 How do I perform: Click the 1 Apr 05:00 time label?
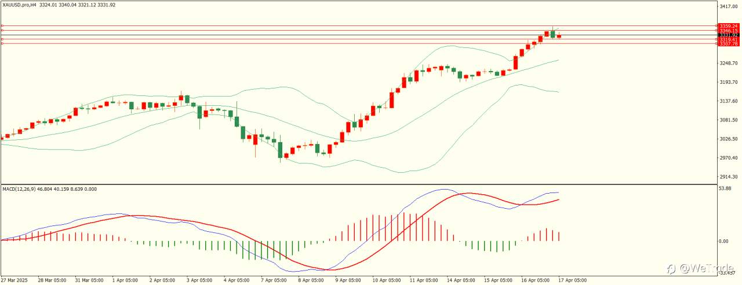pos(125,280)
